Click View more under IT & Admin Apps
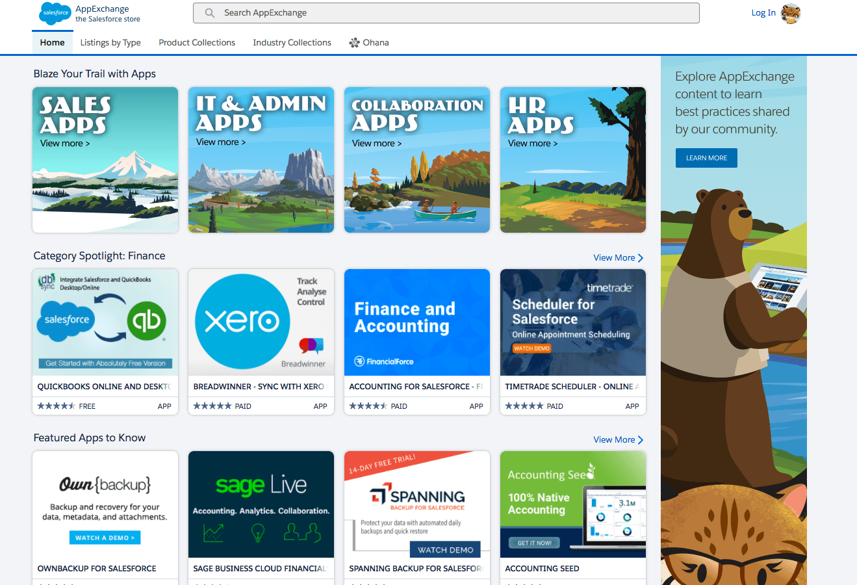Viewport: 857px width, 585px height. (x=221, y=142)
